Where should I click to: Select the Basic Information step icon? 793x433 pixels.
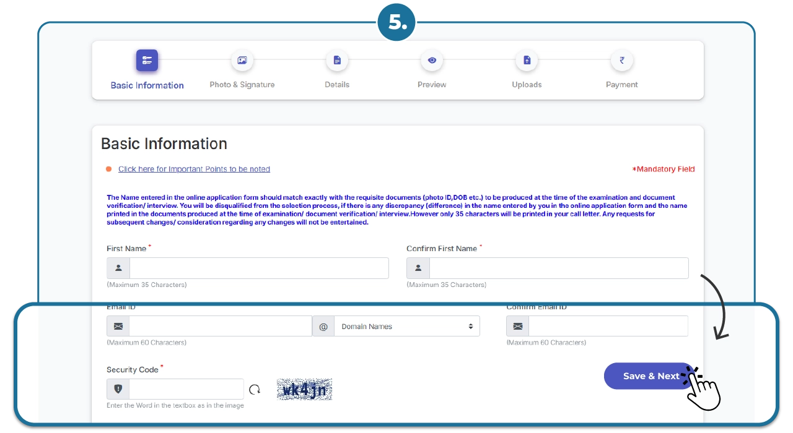click(147, 61)
